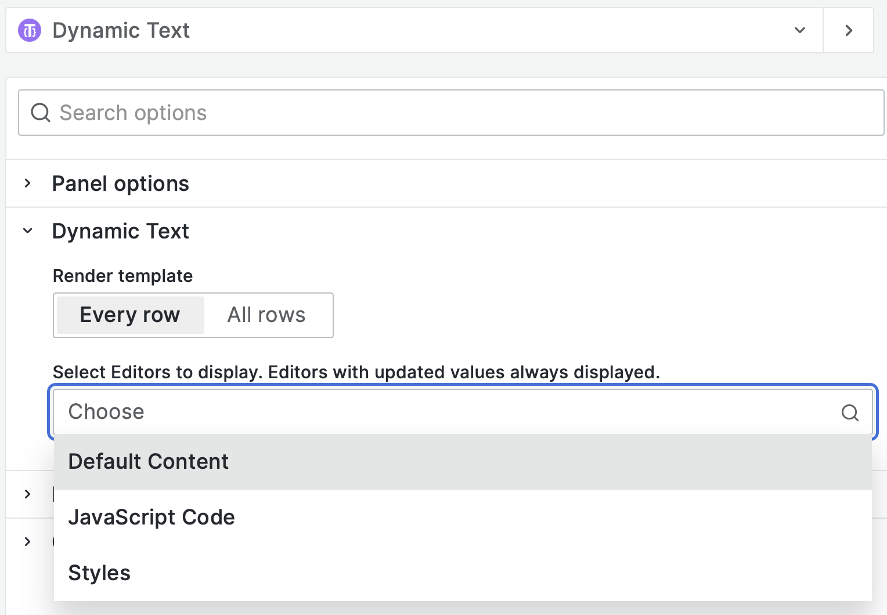This screenshot has height=615, width=887.
Task: Expand the Panel options section
Action: click(27, 183)
